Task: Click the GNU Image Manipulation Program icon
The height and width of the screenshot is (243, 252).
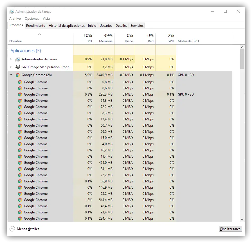Action: 18,67
